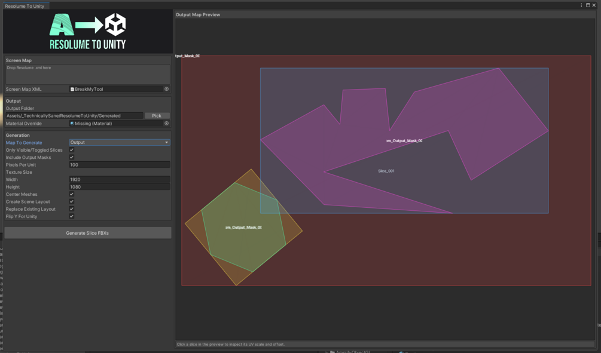Toggle Center Meshes checkbox
The image size is (601, 353).
pyautogui.click(x=72, y=194)
